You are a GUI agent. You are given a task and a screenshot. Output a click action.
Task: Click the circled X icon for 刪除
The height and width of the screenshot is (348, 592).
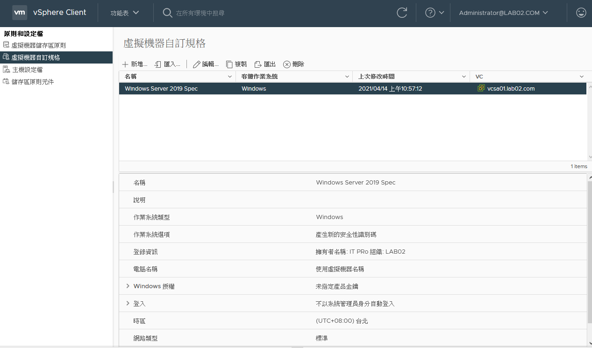(287, 64)
